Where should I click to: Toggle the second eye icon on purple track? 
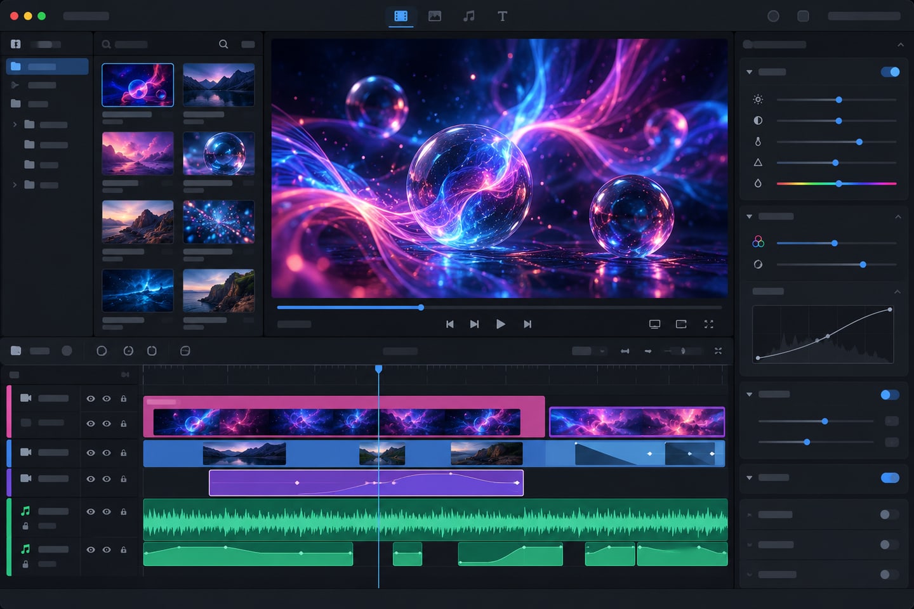click(107, 479)
